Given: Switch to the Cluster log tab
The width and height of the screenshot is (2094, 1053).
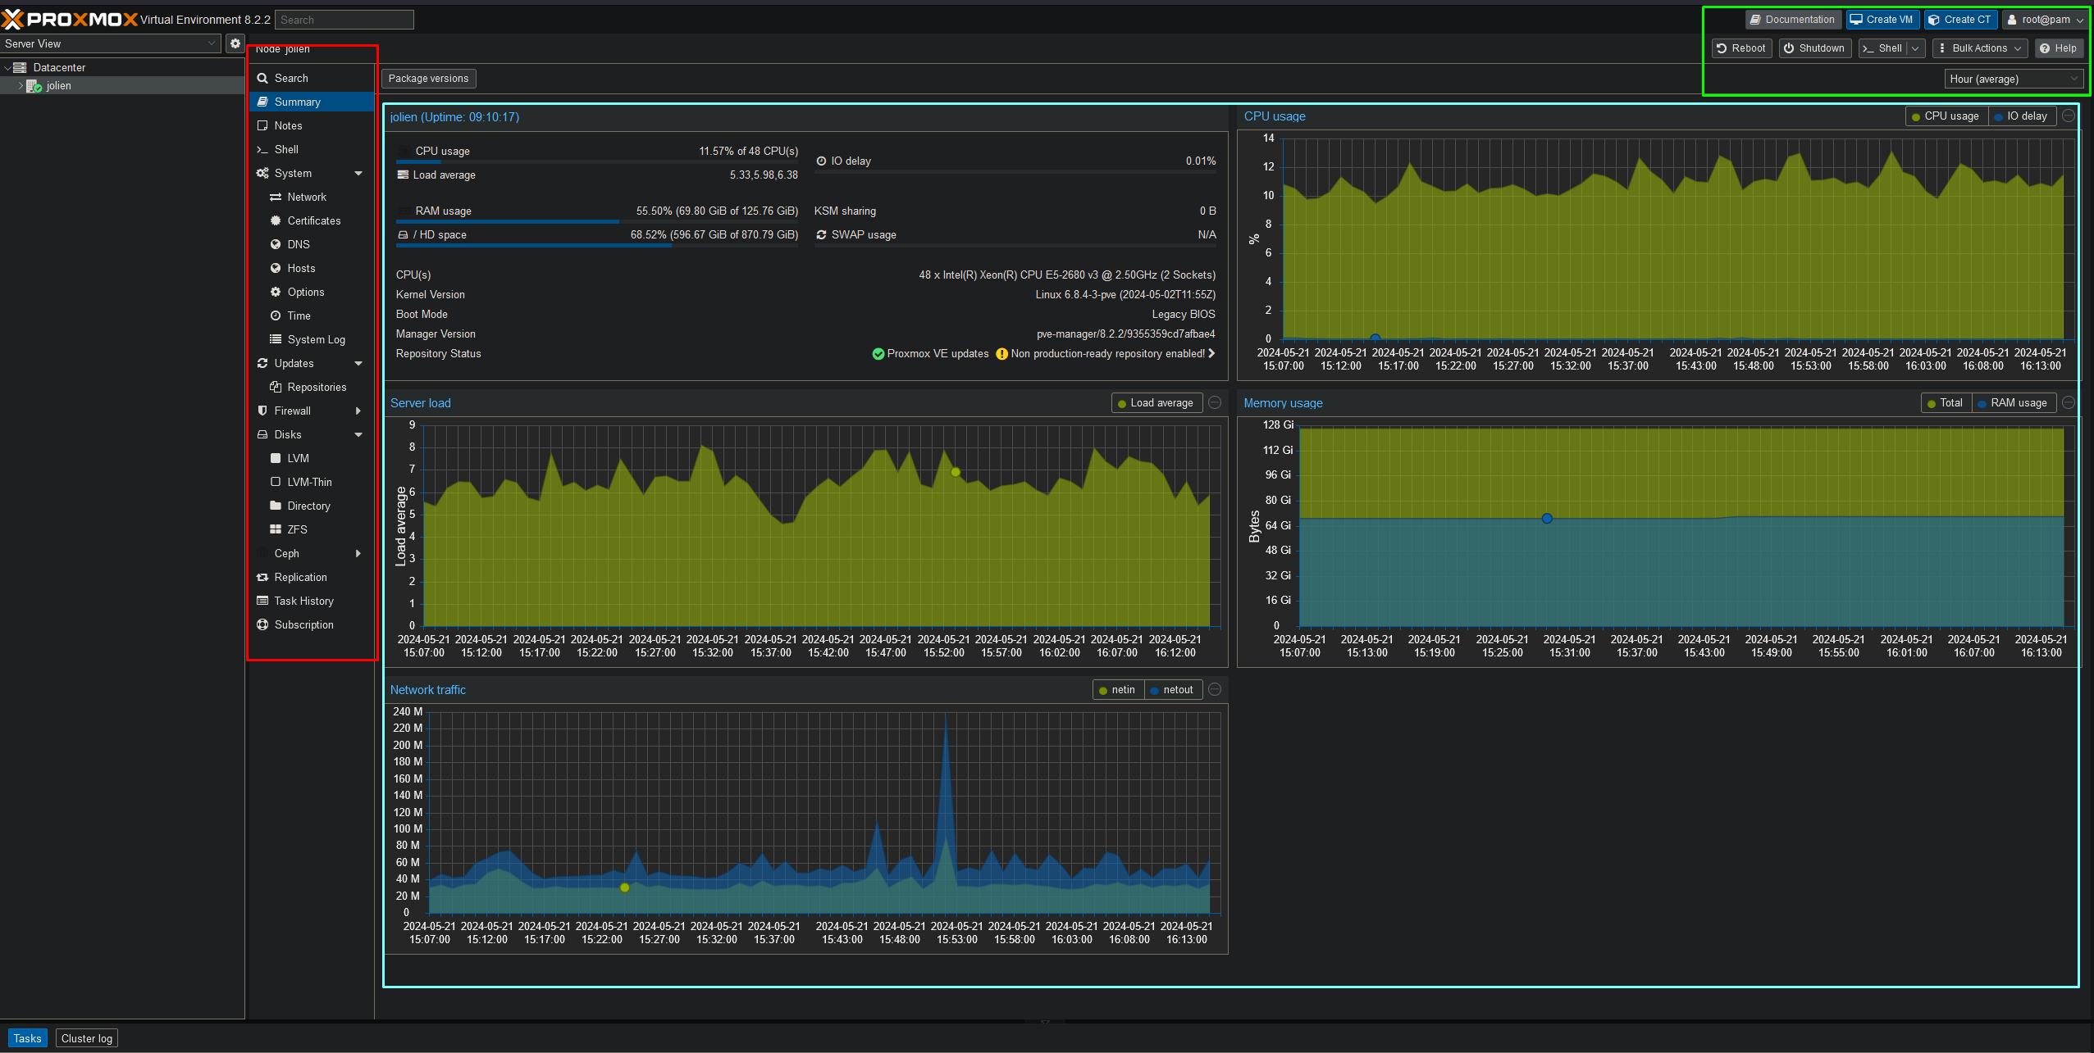Looking at the screenshot, I should [87, 1038].
